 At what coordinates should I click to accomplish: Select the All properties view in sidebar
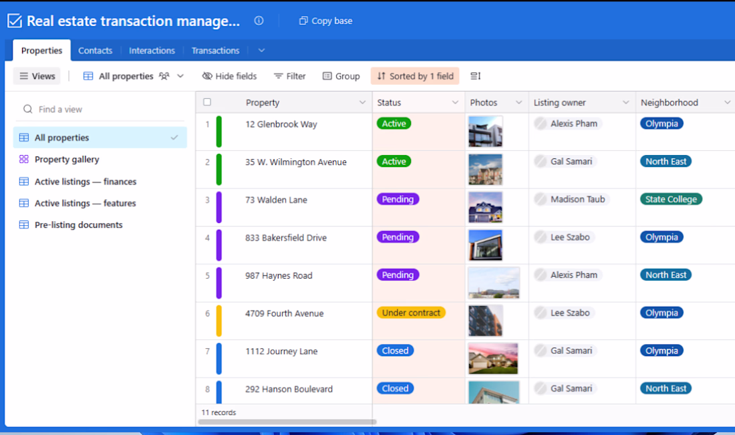100,138
